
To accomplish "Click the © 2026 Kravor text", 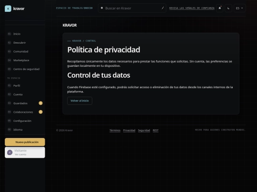I will pos(64,130).
